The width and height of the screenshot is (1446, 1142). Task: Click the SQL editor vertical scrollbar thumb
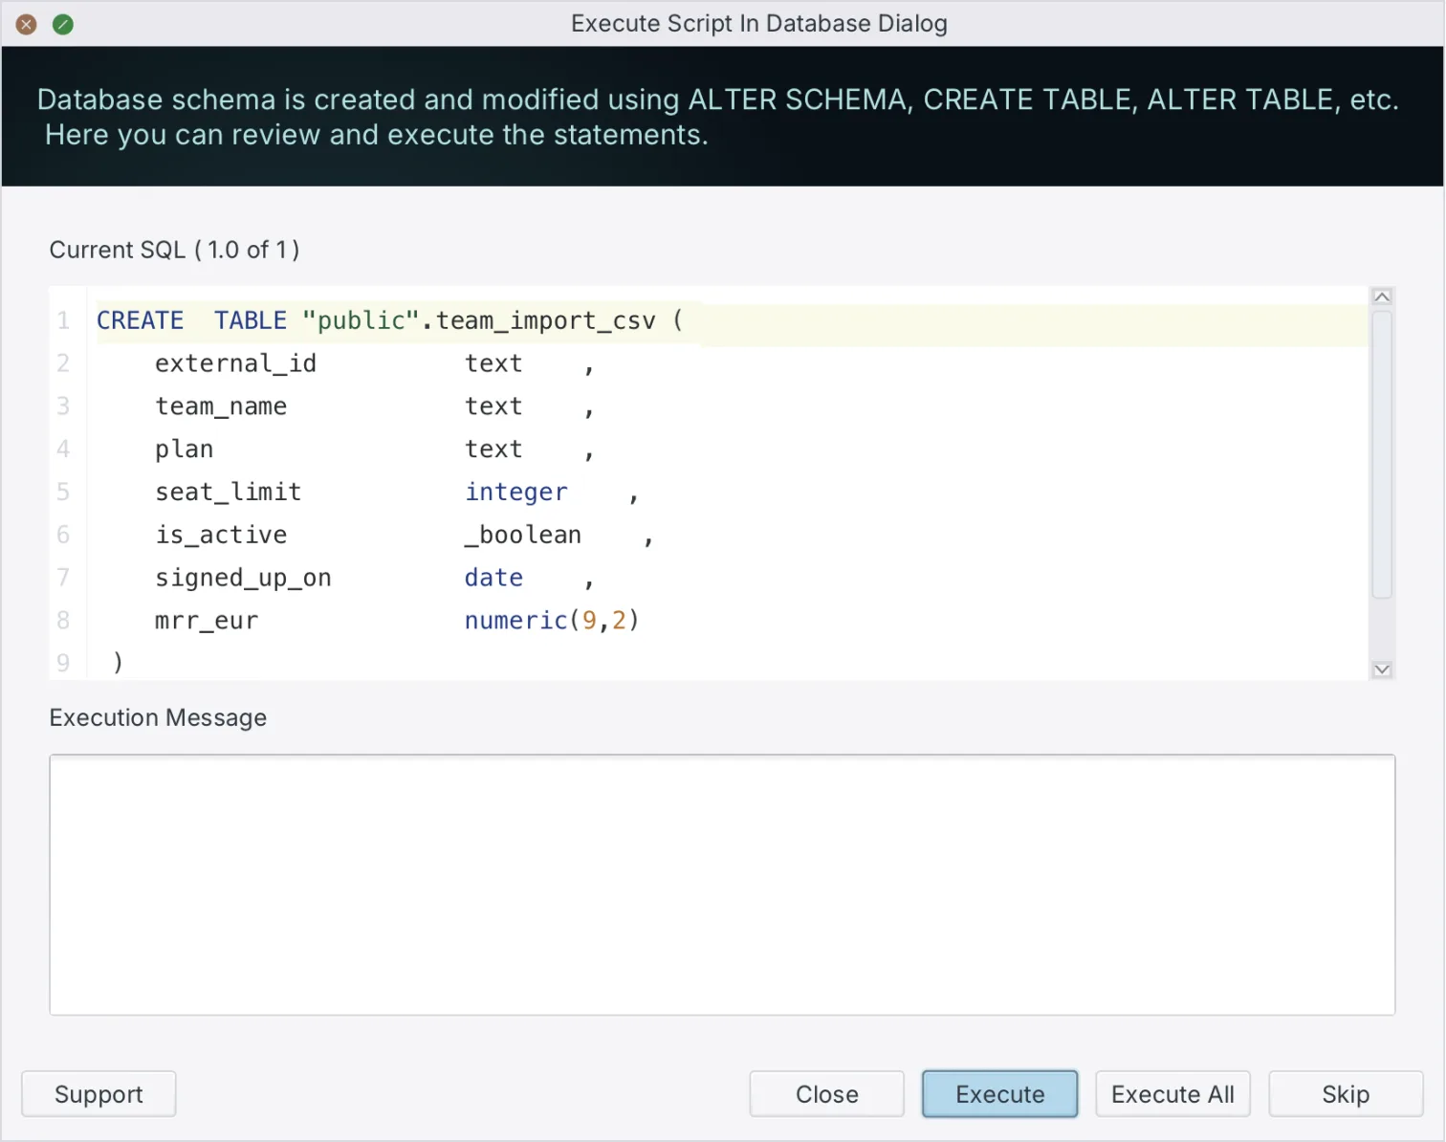pos(1382,454)
